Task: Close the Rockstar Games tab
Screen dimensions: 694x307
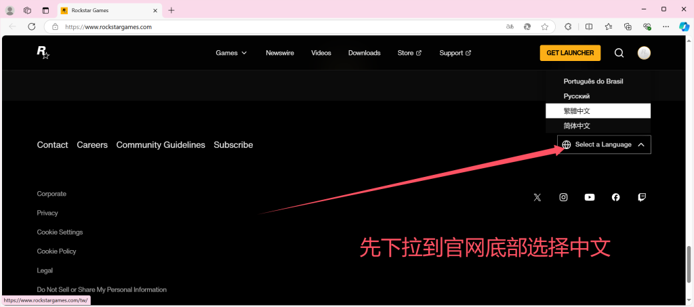Action: pyautogui.click(x=155, y=10)
